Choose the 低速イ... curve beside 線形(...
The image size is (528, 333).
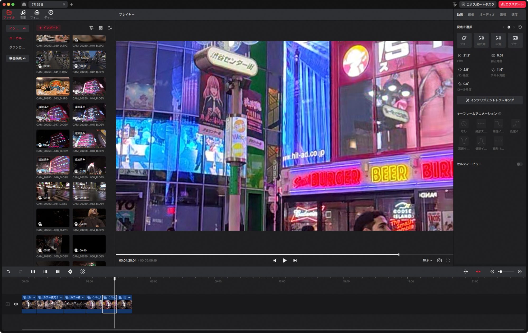(481, 143)
